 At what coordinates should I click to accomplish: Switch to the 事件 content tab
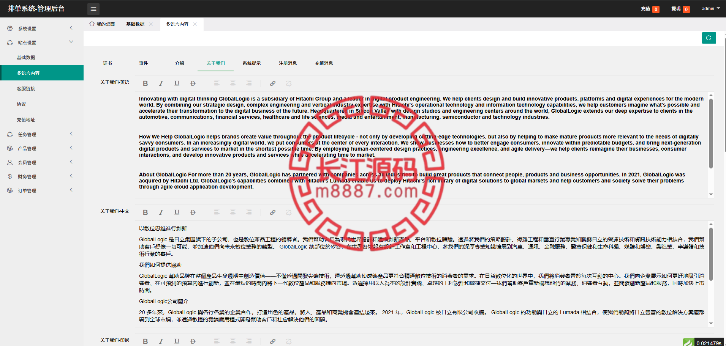(x=144, y=63)
